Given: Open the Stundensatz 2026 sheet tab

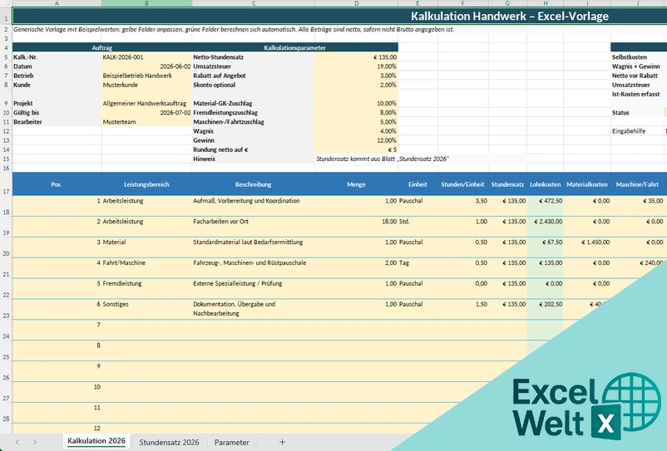Looking at the screenshot, I should [169, 442].
